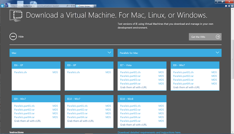Open MD5 for IE8 – Win7 part04

coord(214,84)
